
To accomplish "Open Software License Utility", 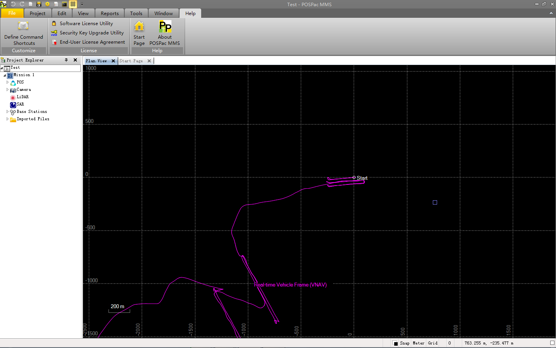I will 86,24.
